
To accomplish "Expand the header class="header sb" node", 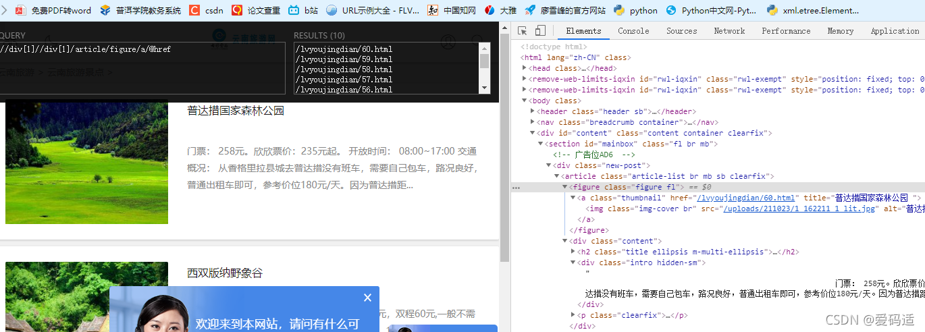I will [x=533, y=111].
